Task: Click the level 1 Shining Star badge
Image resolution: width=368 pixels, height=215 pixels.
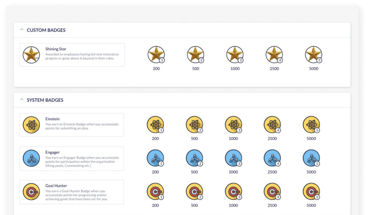Action: point(156,55)
